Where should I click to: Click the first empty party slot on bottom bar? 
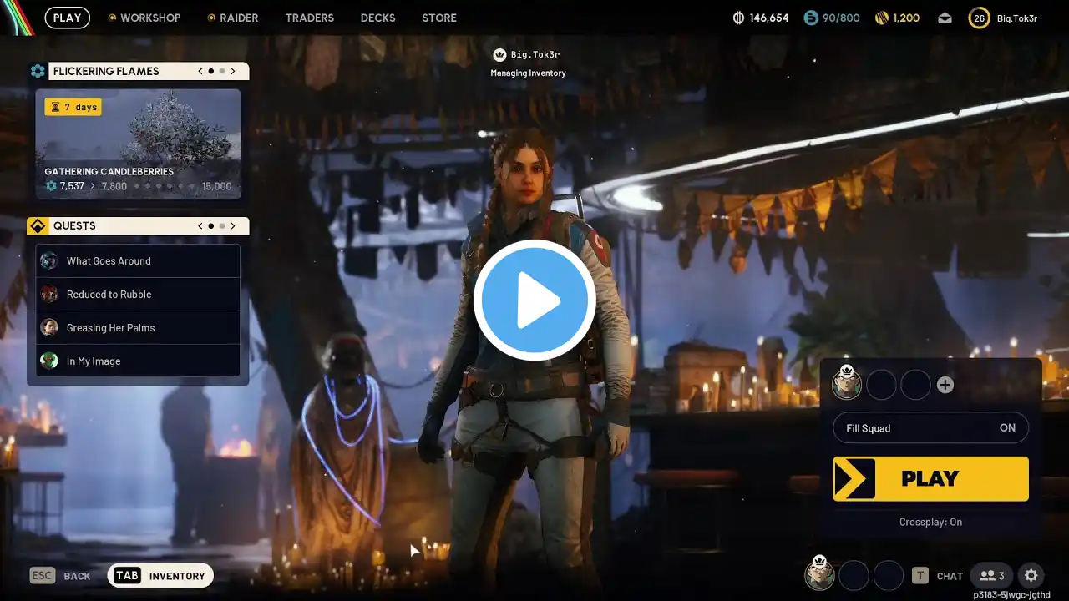854,575
